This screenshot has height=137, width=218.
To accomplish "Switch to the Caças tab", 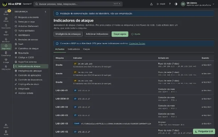I will click(x=87, y=49).
